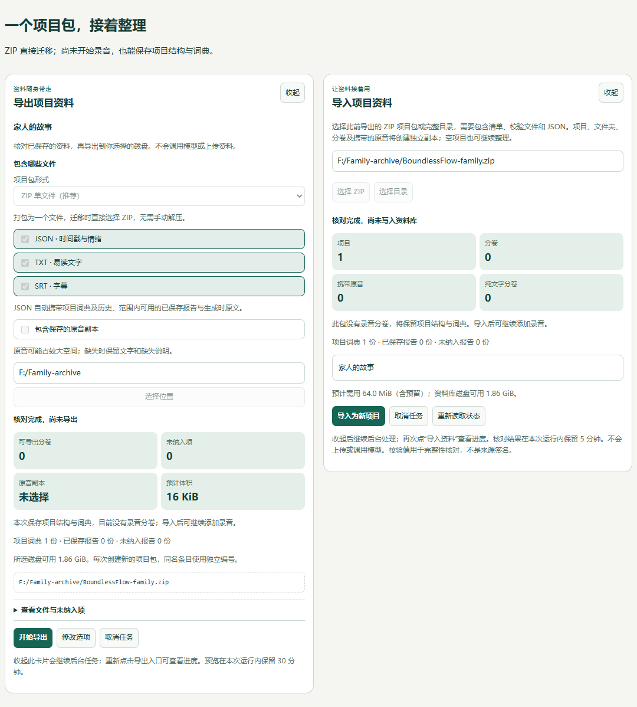Click the 修改选项 button
This screenshot has width=637, height=707.
(x=76, y=637)
